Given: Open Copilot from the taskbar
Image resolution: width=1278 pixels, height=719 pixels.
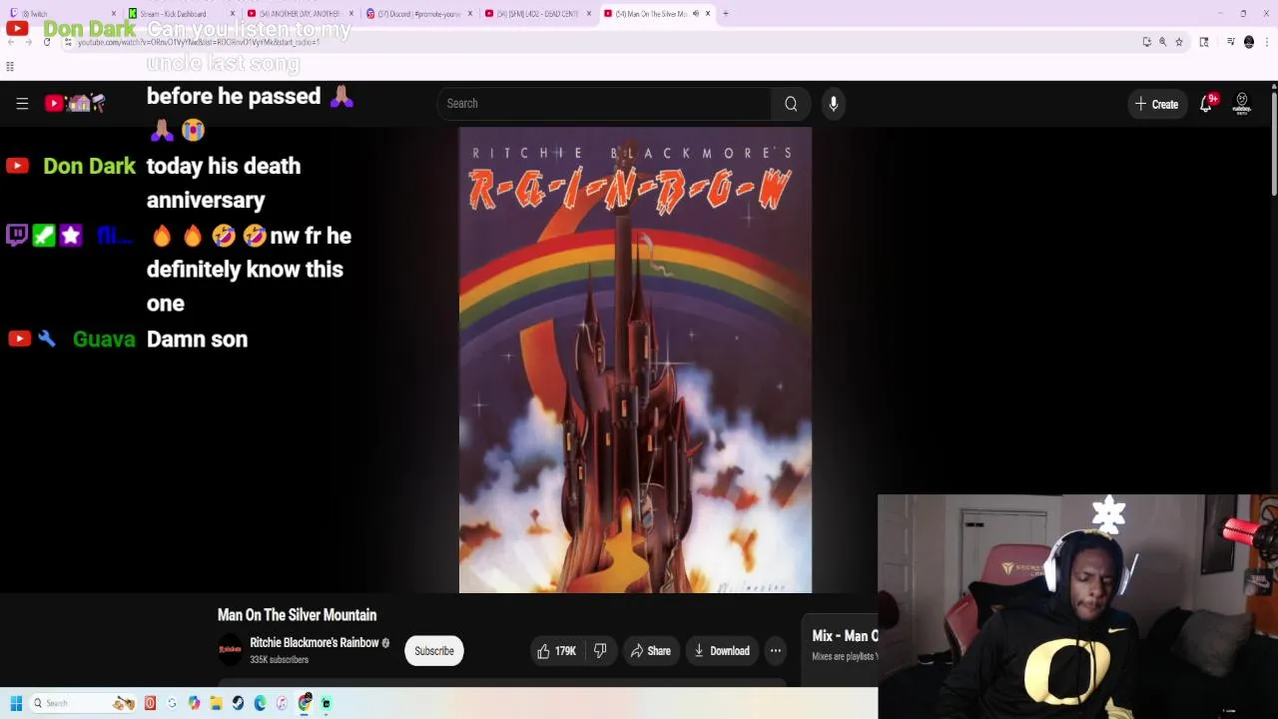Looking at the screenshot, I should [194, 703].
